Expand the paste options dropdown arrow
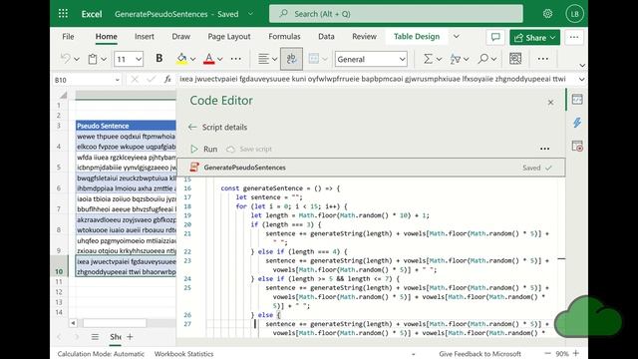The height and width of the screenshot is (359, 638). tap(104, 60)
